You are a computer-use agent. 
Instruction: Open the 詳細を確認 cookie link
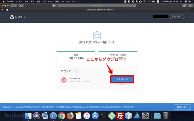click(x=128, y=107)
